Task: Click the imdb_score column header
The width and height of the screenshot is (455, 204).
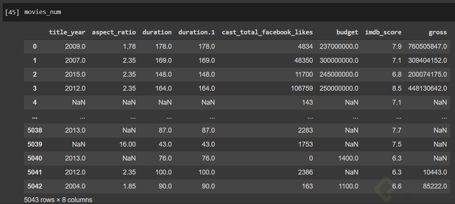Action: pos(383,32)
